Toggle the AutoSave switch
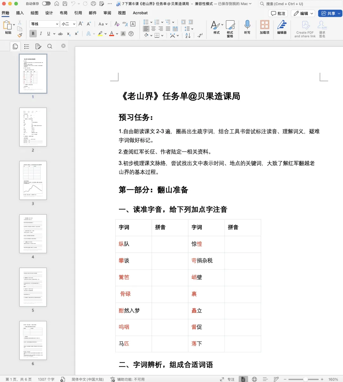The width and height of the screenshot is (343, 382). pos(46,4)
